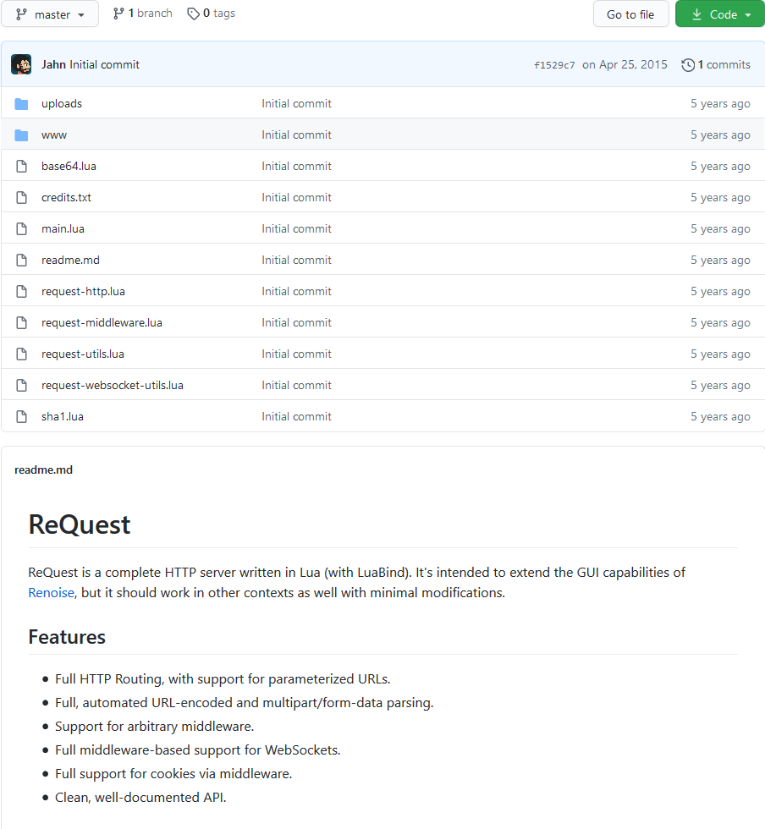This screenshot has height=829, width=765.
Task: Click the download icon on Code button
Action: click(696, 14)
